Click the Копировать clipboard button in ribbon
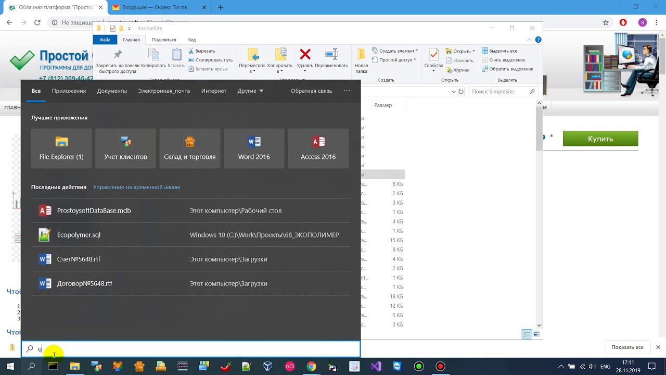The image size is (666, 375). point(153,58)
